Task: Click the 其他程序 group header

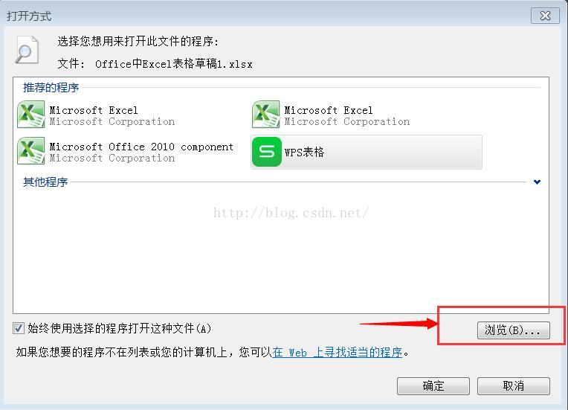Action: pyautogui.click(x=45, y=182)
